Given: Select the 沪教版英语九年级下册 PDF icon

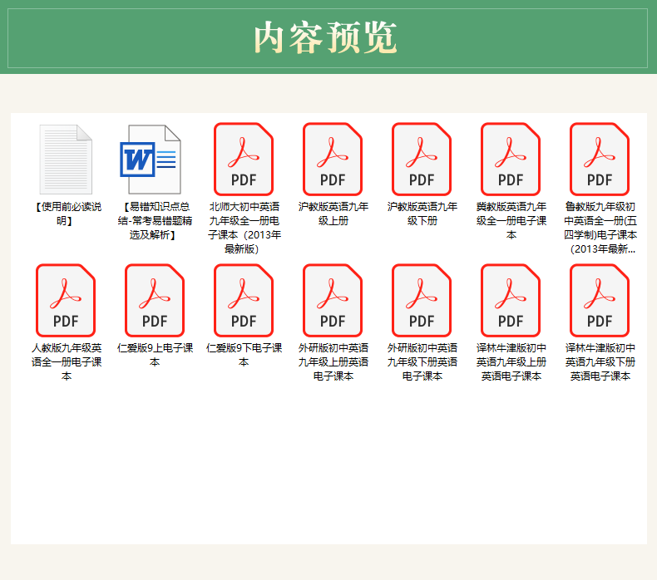Looking at the screenshot, I should (422, 160).
